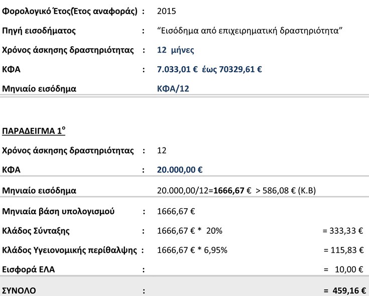The image size is (369, 296).
Task: Click the 20.000,00 € ΚΦΑ amount
Action: 180,170
